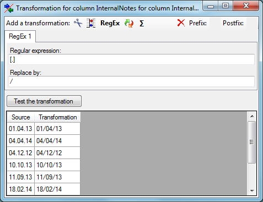This screenshot has height=202, width=263.
Task: Click the Prefix text field
Action: tap(215, 23)
